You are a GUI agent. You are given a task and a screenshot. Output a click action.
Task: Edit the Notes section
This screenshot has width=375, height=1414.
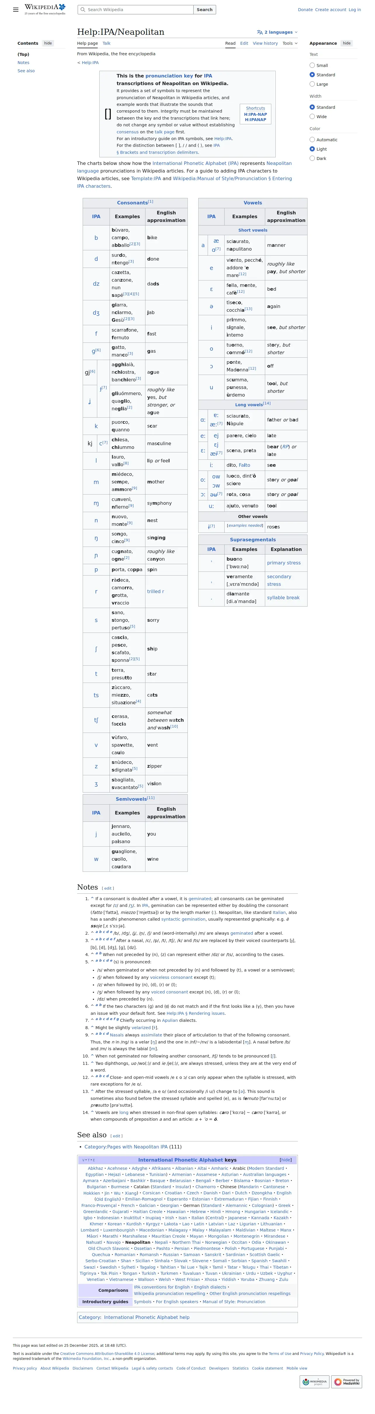108,888
